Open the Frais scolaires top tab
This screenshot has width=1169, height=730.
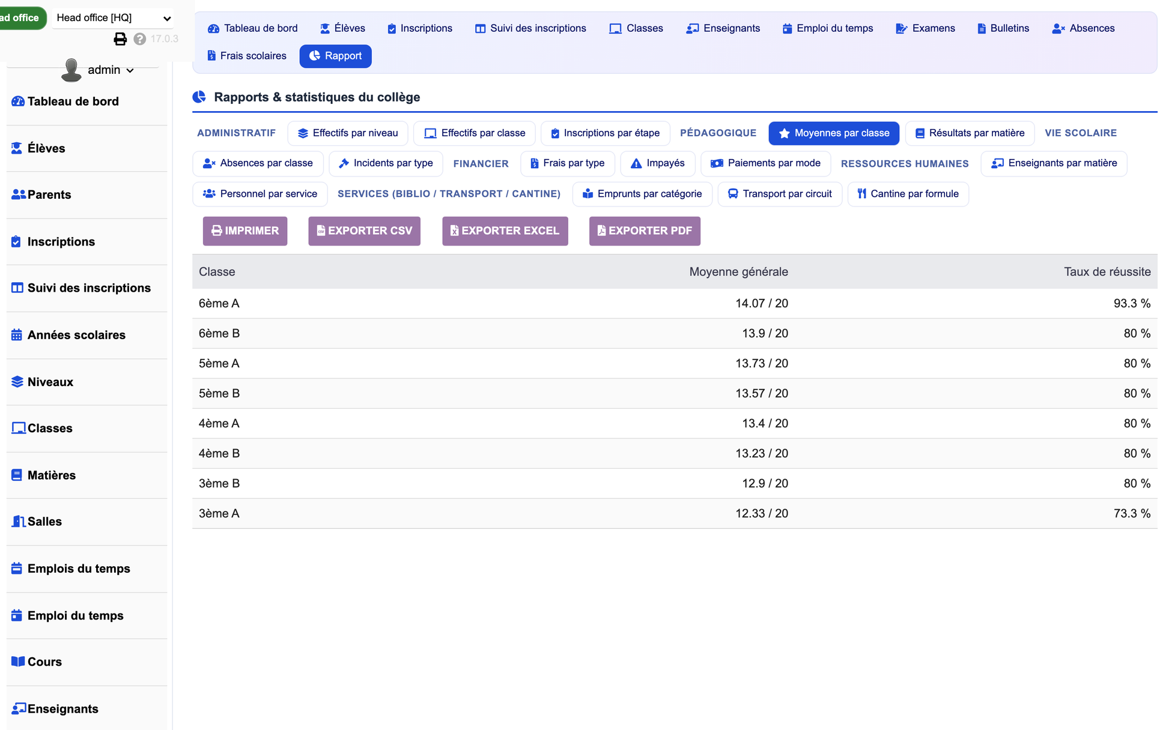(247, 56)
